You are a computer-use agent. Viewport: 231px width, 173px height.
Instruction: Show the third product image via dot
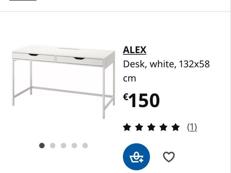click(x=64, y=145)
